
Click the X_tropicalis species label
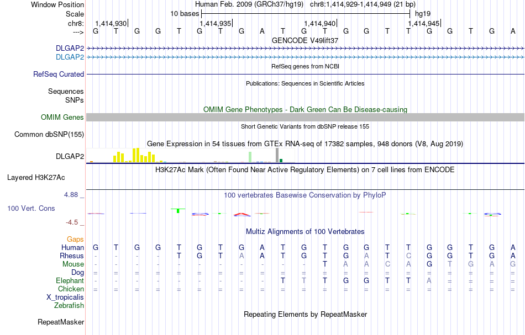tap(65, 297)
